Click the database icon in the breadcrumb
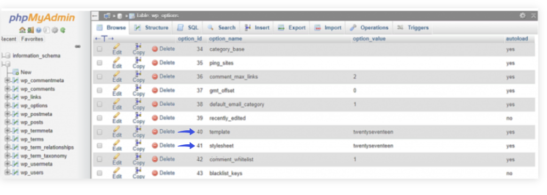547x195 pixels. pos(120,15)
